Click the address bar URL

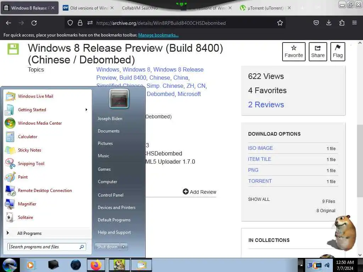pyautogui.click(x=161, y=23)
